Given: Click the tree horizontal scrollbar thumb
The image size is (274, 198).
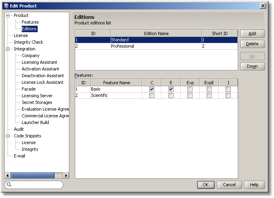Looking at the screenshot, I should [27, 176].
